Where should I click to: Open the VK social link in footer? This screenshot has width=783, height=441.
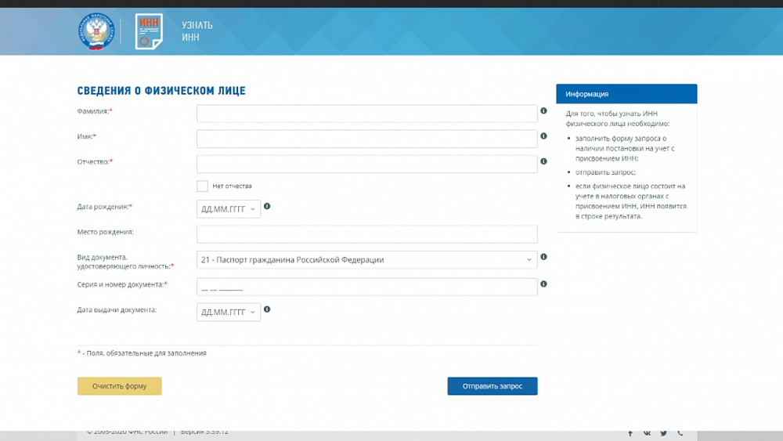647,432
